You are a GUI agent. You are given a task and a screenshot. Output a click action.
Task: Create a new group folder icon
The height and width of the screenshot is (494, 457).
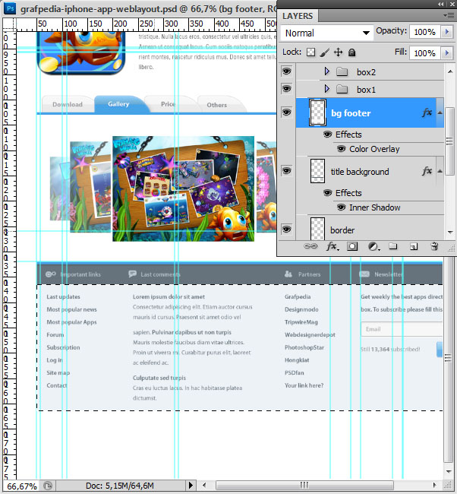pyautogui.click(x=392, y=246)
